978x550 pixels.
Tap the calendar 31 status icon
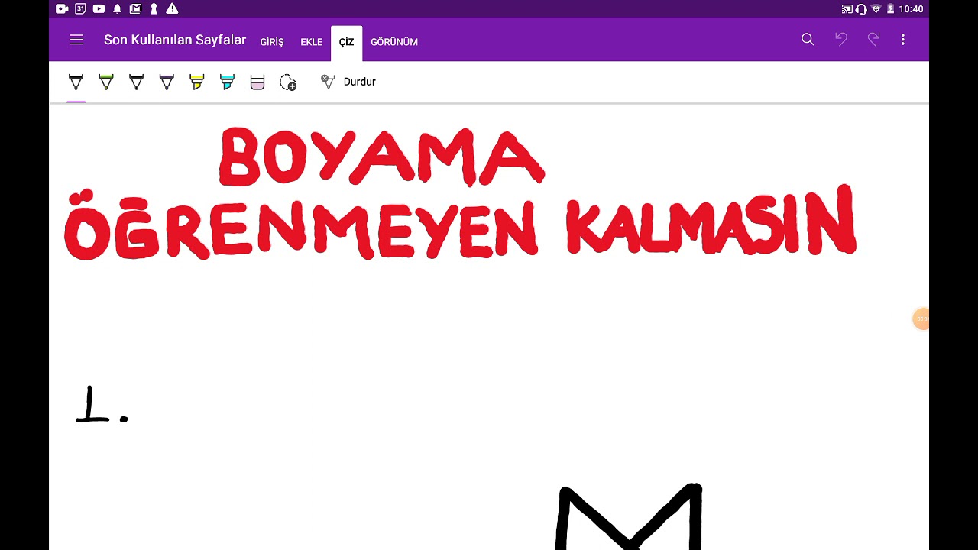(80, 9)
